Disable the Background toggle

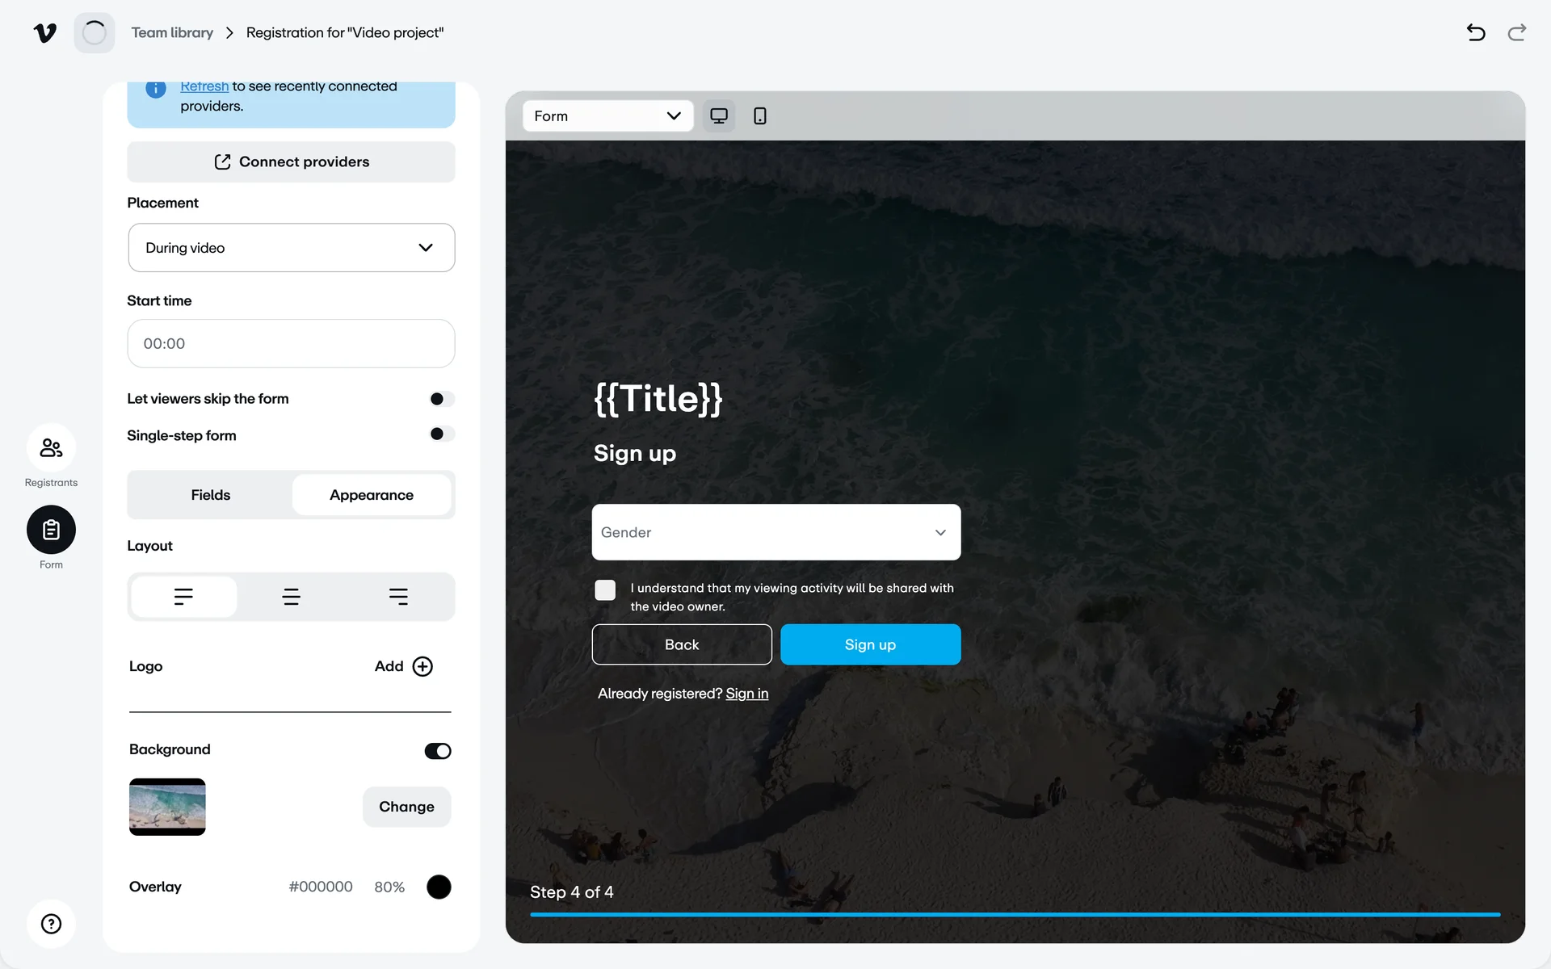click(x=438, y=751)
